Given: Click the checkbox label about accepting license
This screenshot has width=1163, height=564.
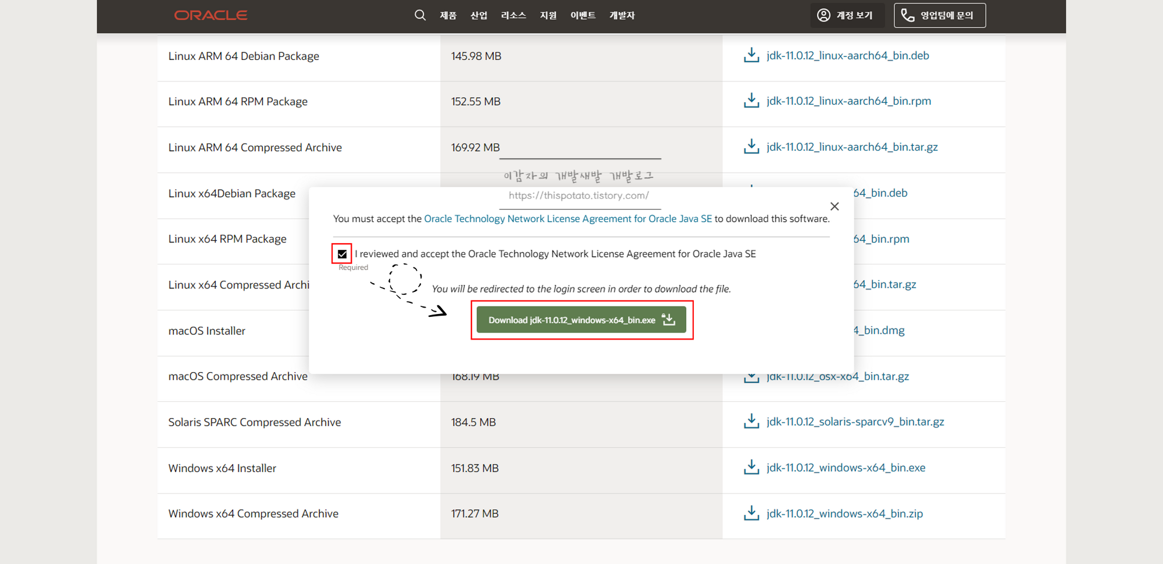Looking at the screenshot, I should (x=555, y=254).
